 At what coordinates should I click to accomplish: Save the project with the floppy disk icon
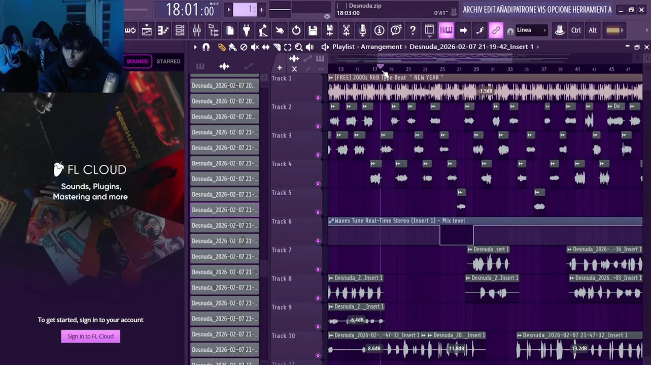313,30
